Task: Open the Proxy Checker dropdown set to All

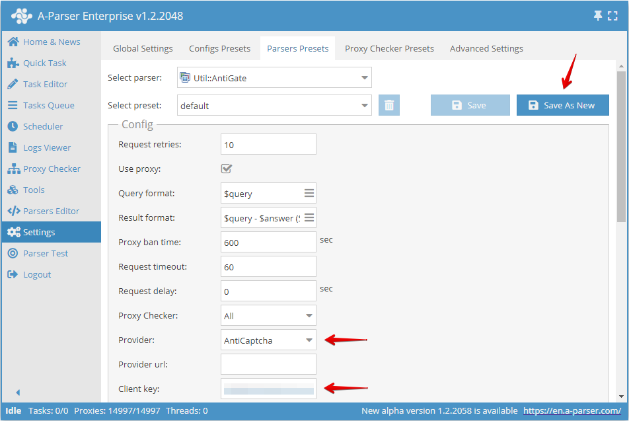Action: [x=268, y=315]
